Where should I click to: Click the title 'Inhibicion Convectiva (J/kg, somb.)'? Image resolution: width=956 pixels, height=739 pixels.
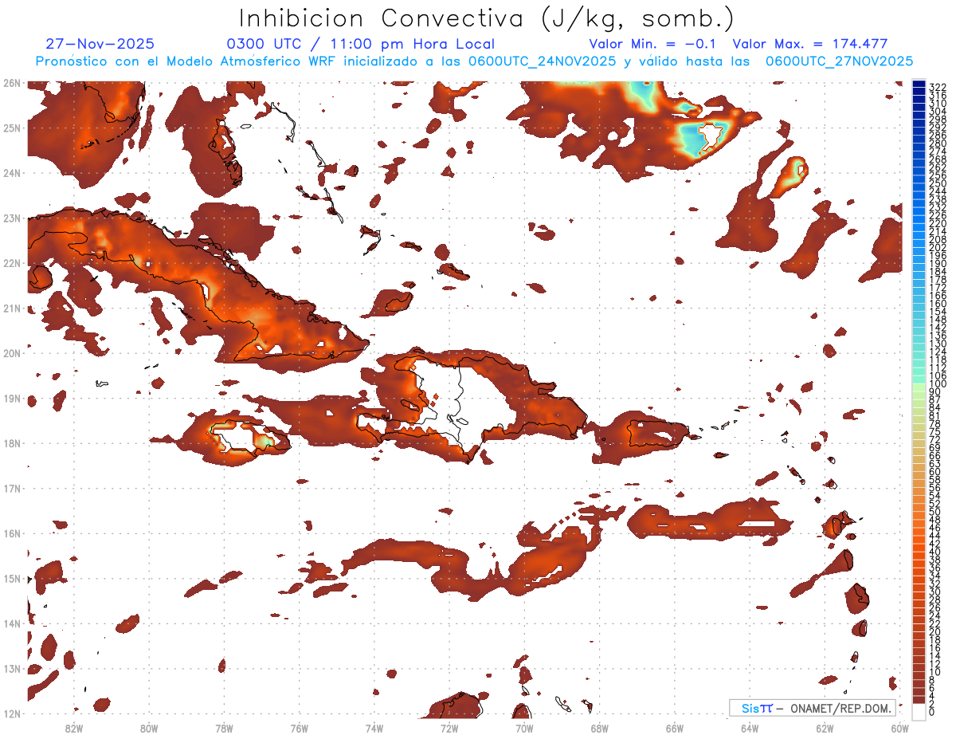(487, 18)
